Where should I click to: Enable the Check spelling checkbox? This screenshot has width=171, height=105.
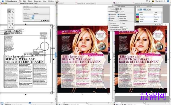point(118,20)
